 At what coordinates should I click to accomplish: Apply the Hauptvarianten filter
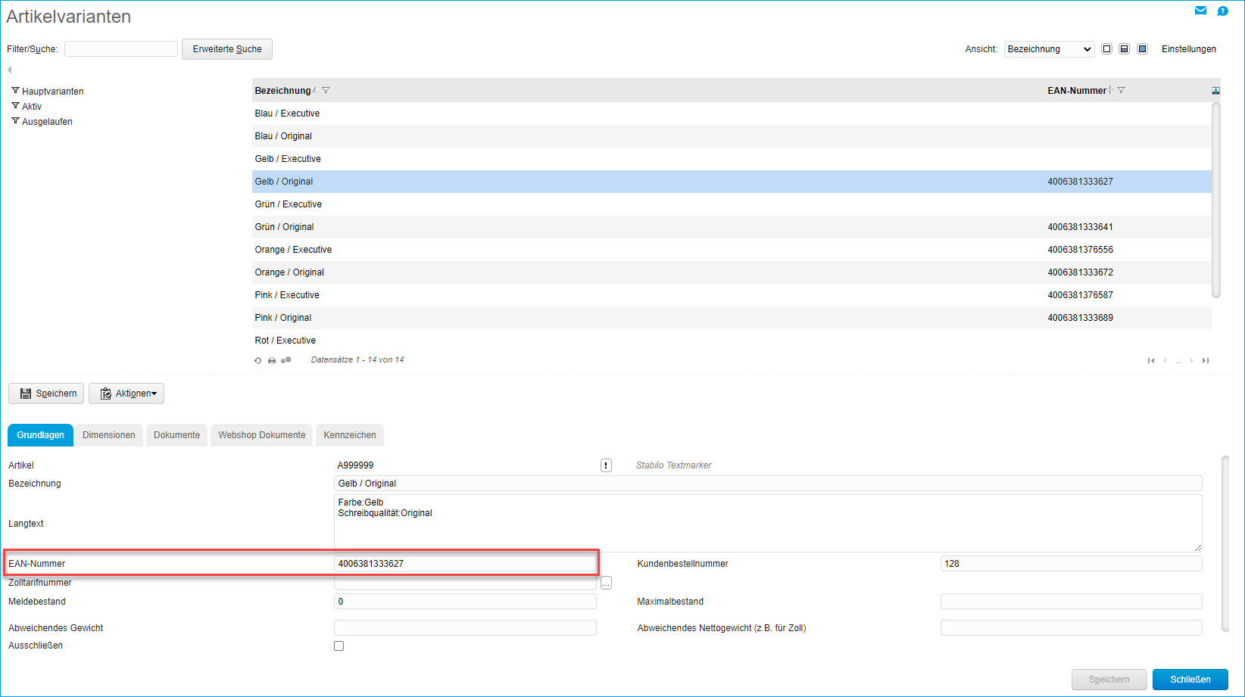[x=47, y=91]
